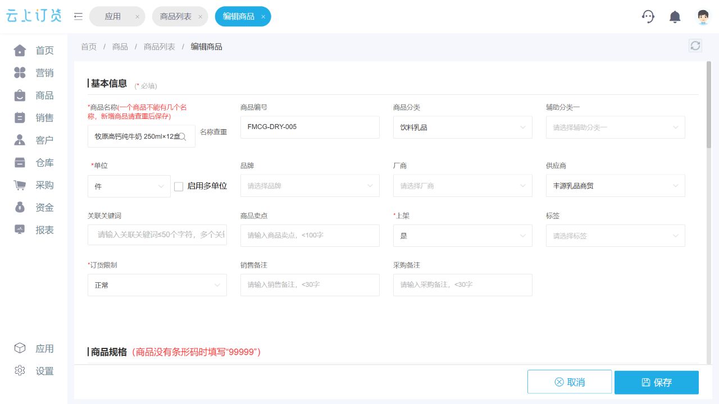Click the 云上订货 logo
This screenshot has width=719, height=404.
(34, 16)
